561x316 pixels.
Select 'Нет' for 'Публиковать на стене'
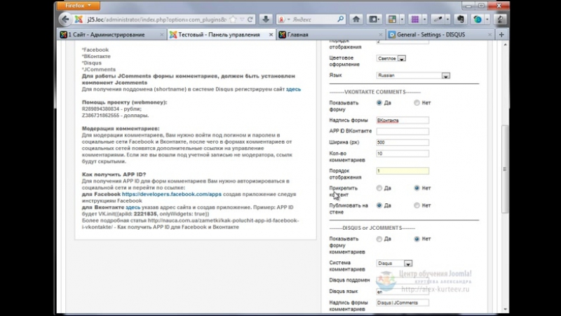417,205
